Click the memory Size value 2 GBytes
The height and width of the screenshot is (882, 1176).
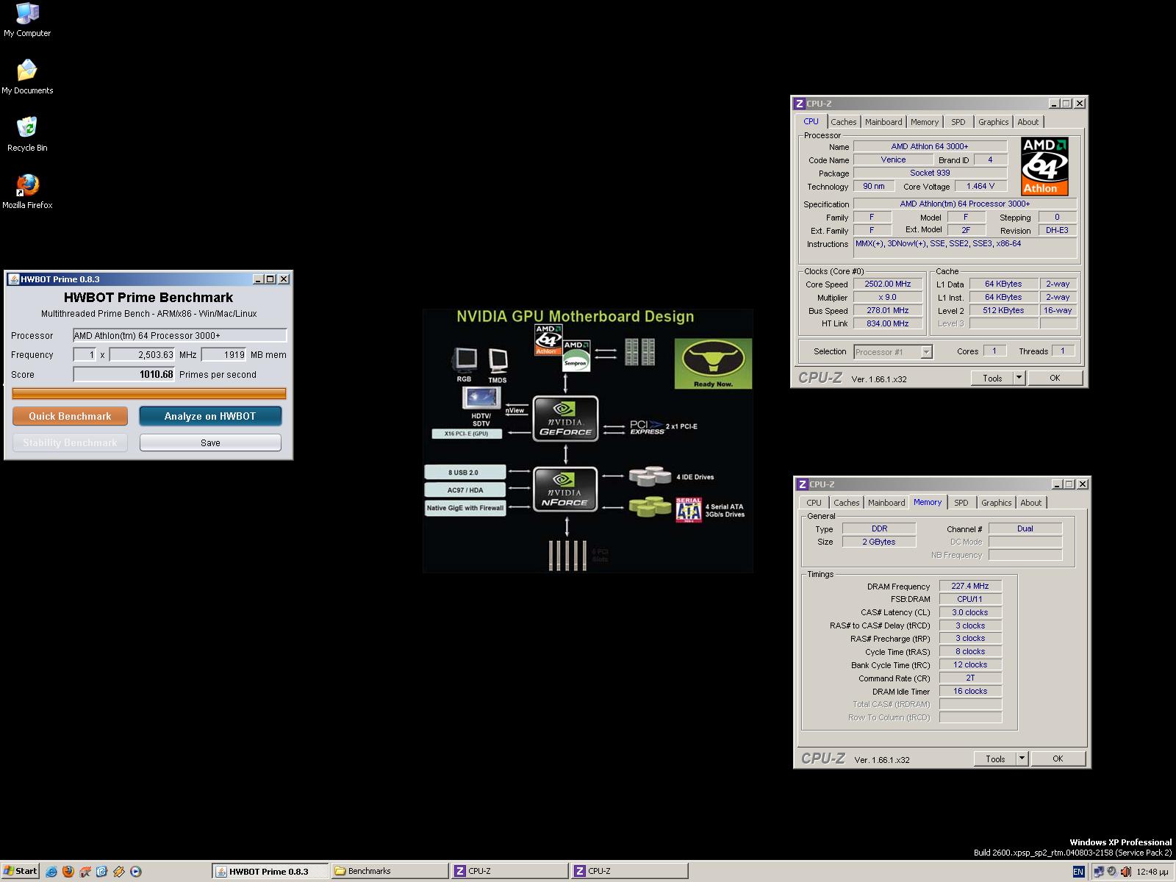point(879,542)
